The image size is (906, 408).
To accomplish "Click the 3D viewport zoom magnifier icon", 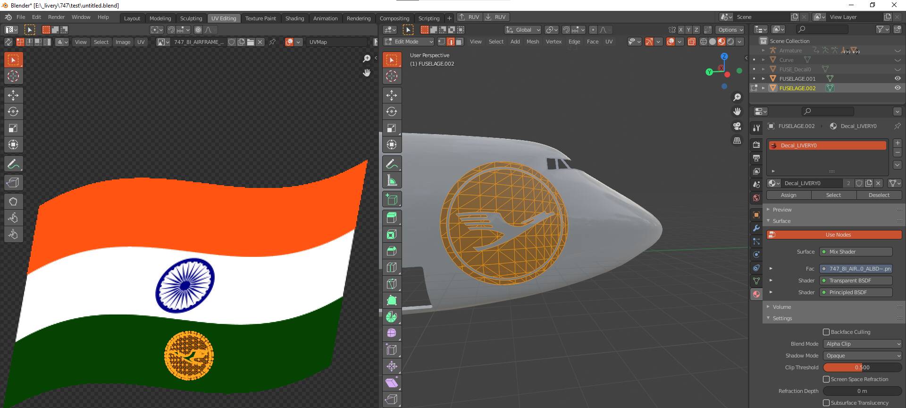I will tap(737, 97).
